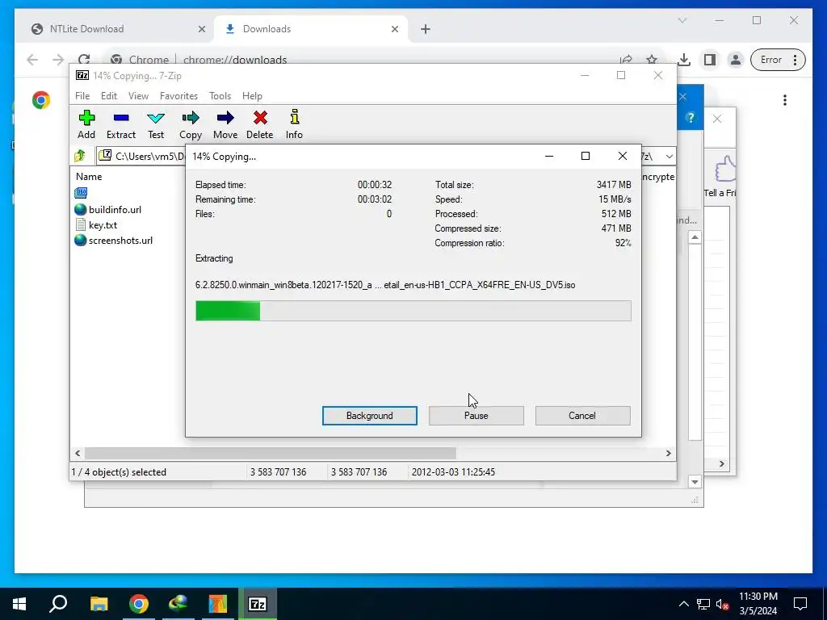The width and height of the screenshot is (827, 620).
Task: Show hidden system tray icons
Action: [683, 604]
